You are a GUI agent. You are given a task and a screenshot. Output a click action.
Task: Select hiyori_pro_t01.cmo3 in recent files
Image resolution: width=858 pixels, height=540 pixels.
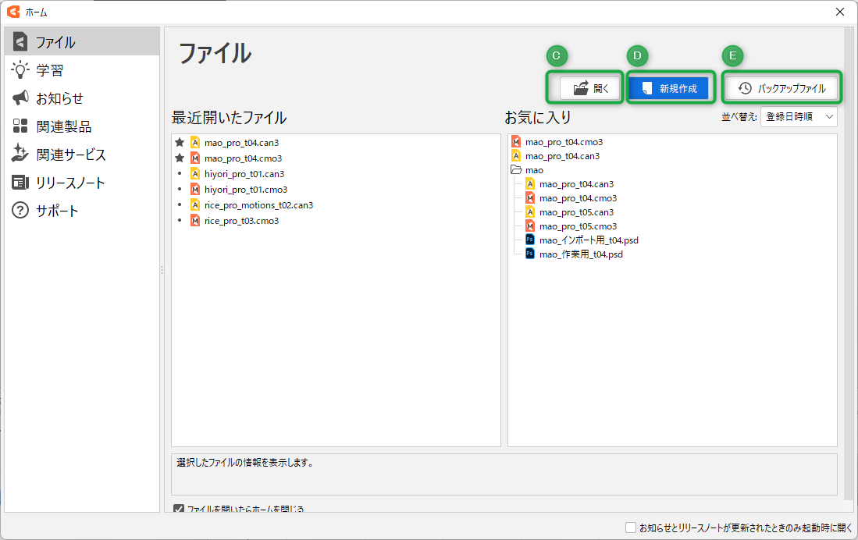point(245,190)
